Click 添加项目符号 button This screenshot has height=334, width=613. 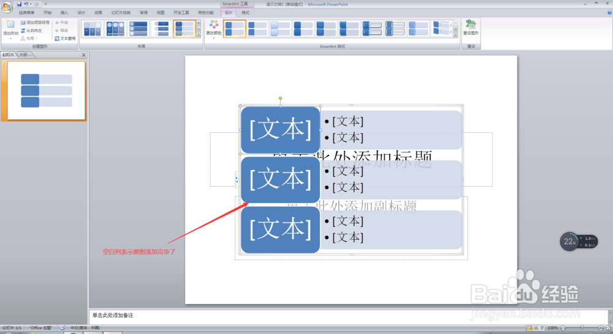pyautogui.click(x=35, y=23)
